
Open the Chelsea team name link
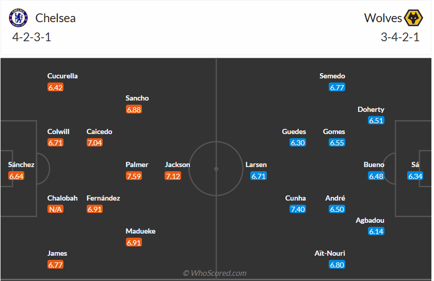point(55,18)
